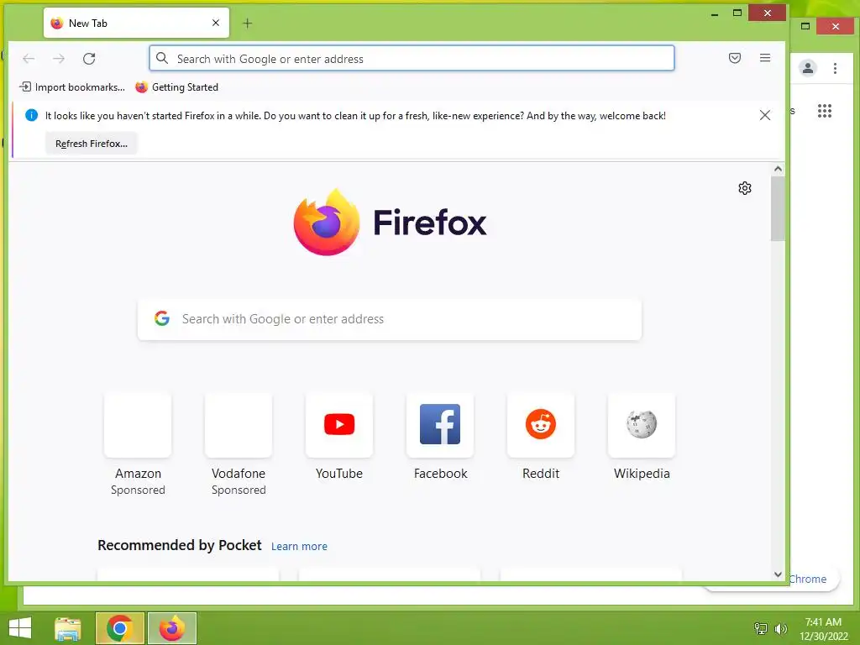Close the New Tab tab
The image size is (860, 645).
(216, 23)
